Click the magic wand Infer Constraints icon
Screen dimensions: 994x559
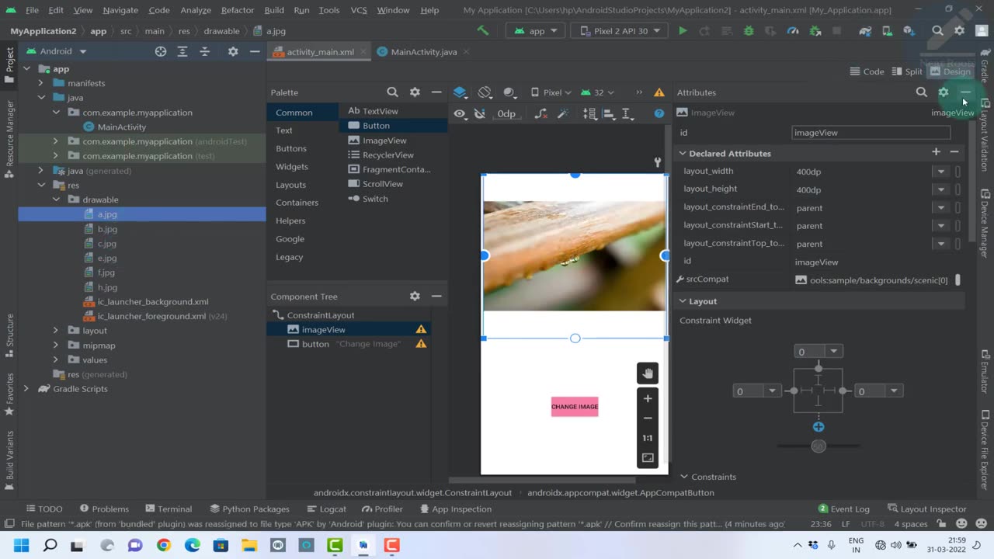[x=564, y=113]
